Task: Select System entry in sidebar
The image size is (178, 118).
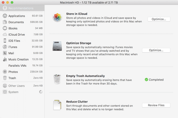Action: (13, 92)
